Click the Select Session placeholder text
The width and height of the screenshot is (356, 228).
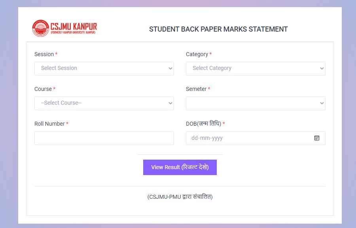click(59, 68)
